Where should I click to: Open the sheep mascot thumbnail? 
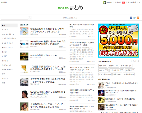click(x=24, y=81)
